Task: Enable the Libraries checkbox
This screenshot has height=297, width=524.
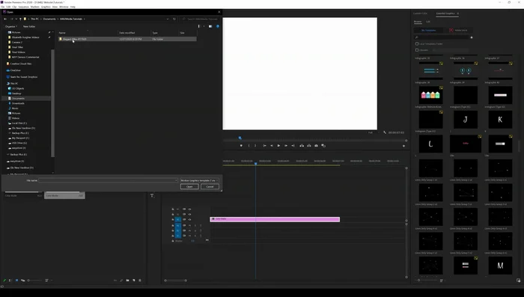Action: [417, 50]
